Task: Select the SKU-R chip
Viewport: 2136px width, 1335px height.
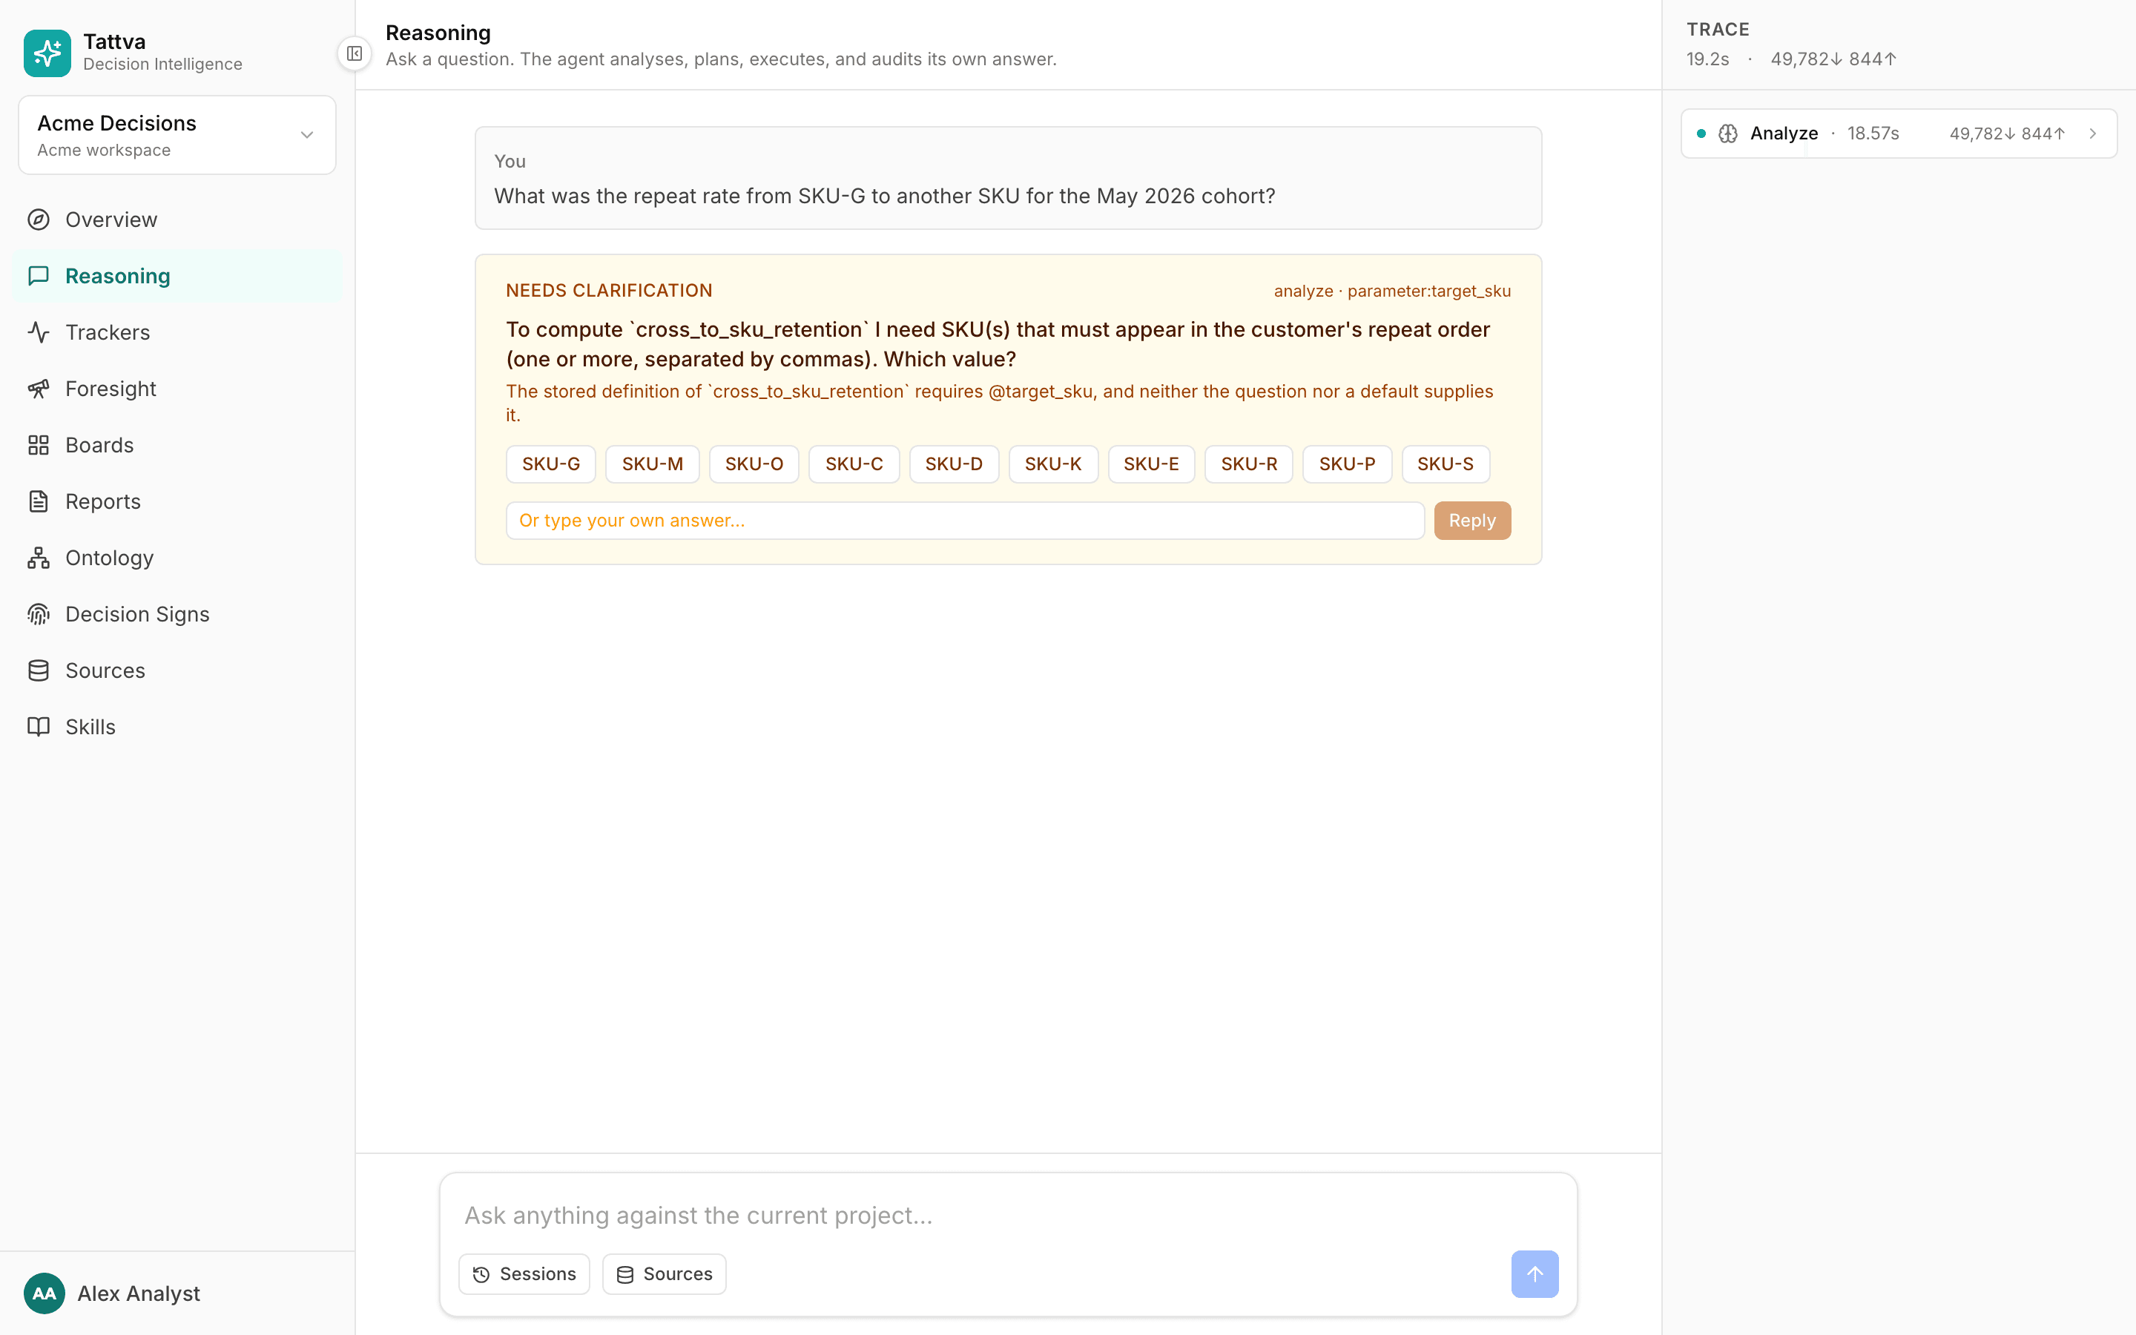Action: point(1249,464)
